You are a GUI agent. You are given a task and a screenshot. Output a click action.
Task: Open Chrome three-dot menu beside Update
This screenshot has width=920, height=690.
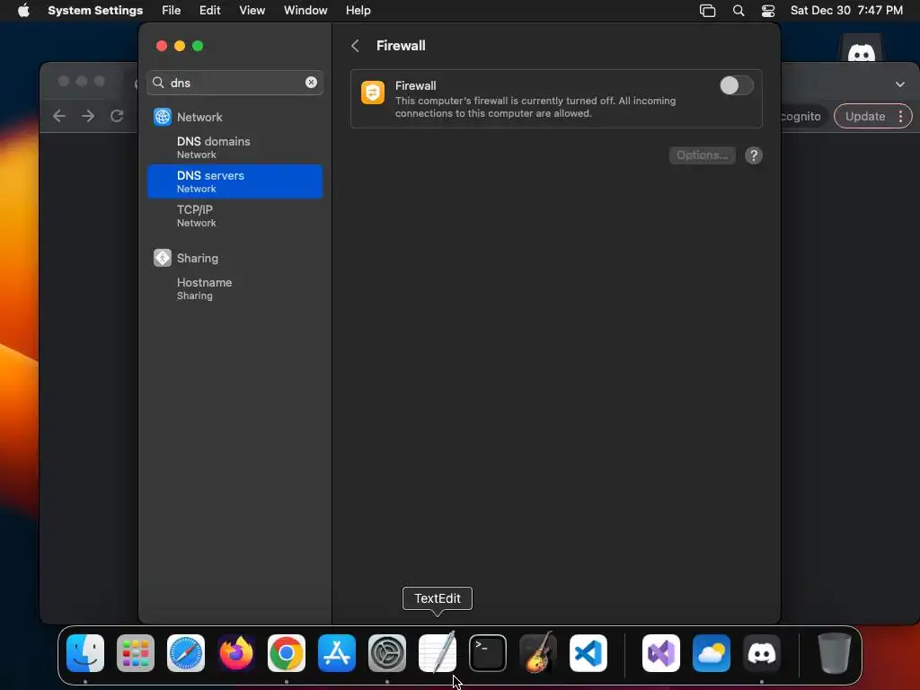point(900,116)
